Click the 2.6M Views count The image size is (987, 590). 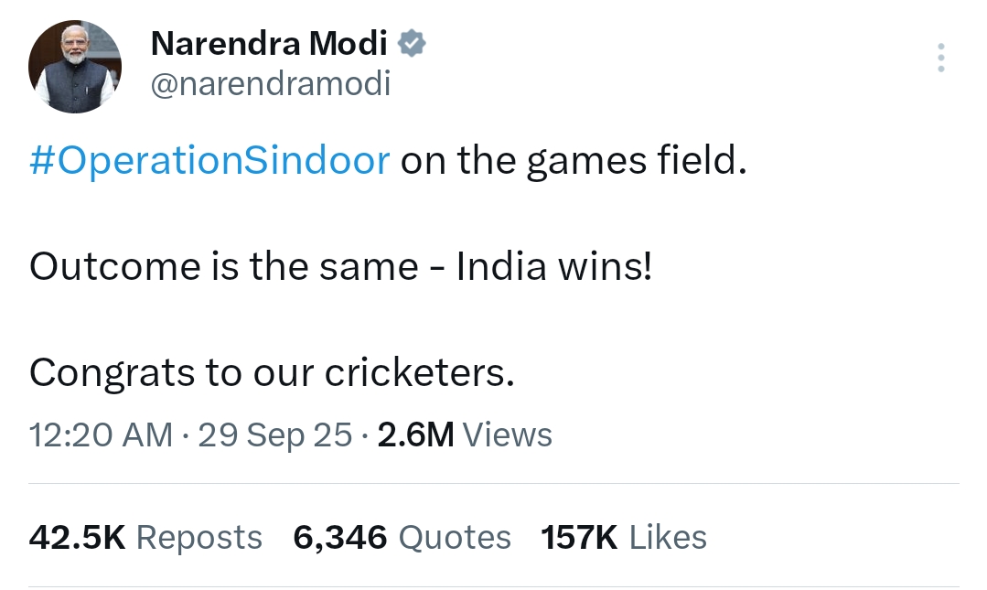pos(465,434)
